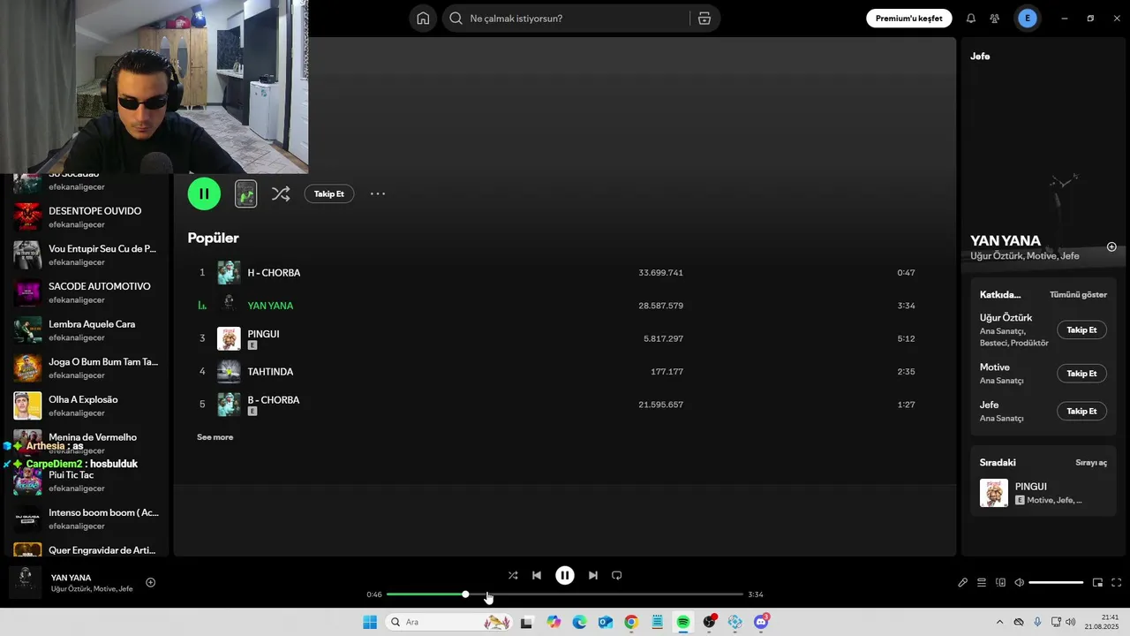Image resolution: width=1130 pixels, height=636 pixels.
Task: Open the DESENTOPE OUVIDO playlist item
Action: pos(87,217)
